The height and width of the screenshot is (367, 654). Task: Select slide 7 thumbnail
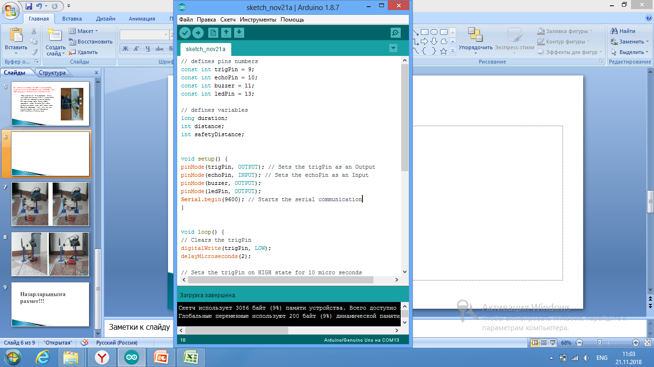tap(50, 204)
